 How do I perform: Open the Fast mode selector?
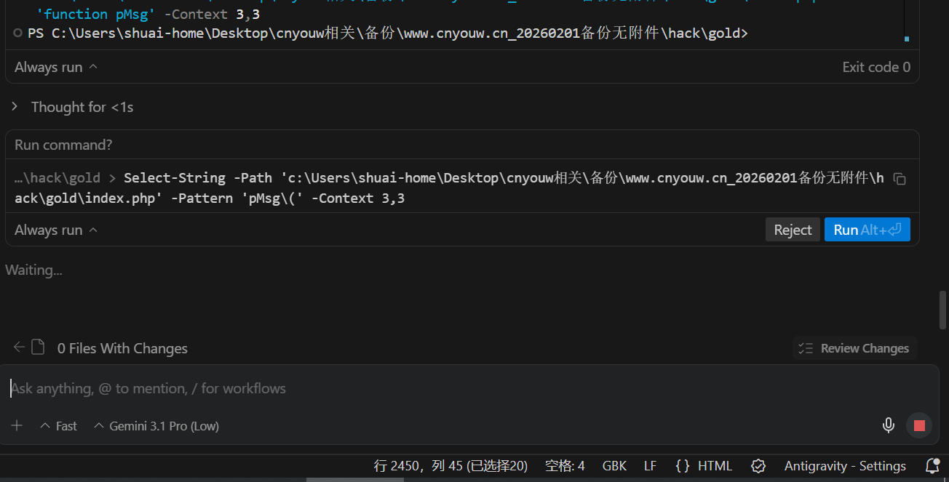click(x=58, y=426)
